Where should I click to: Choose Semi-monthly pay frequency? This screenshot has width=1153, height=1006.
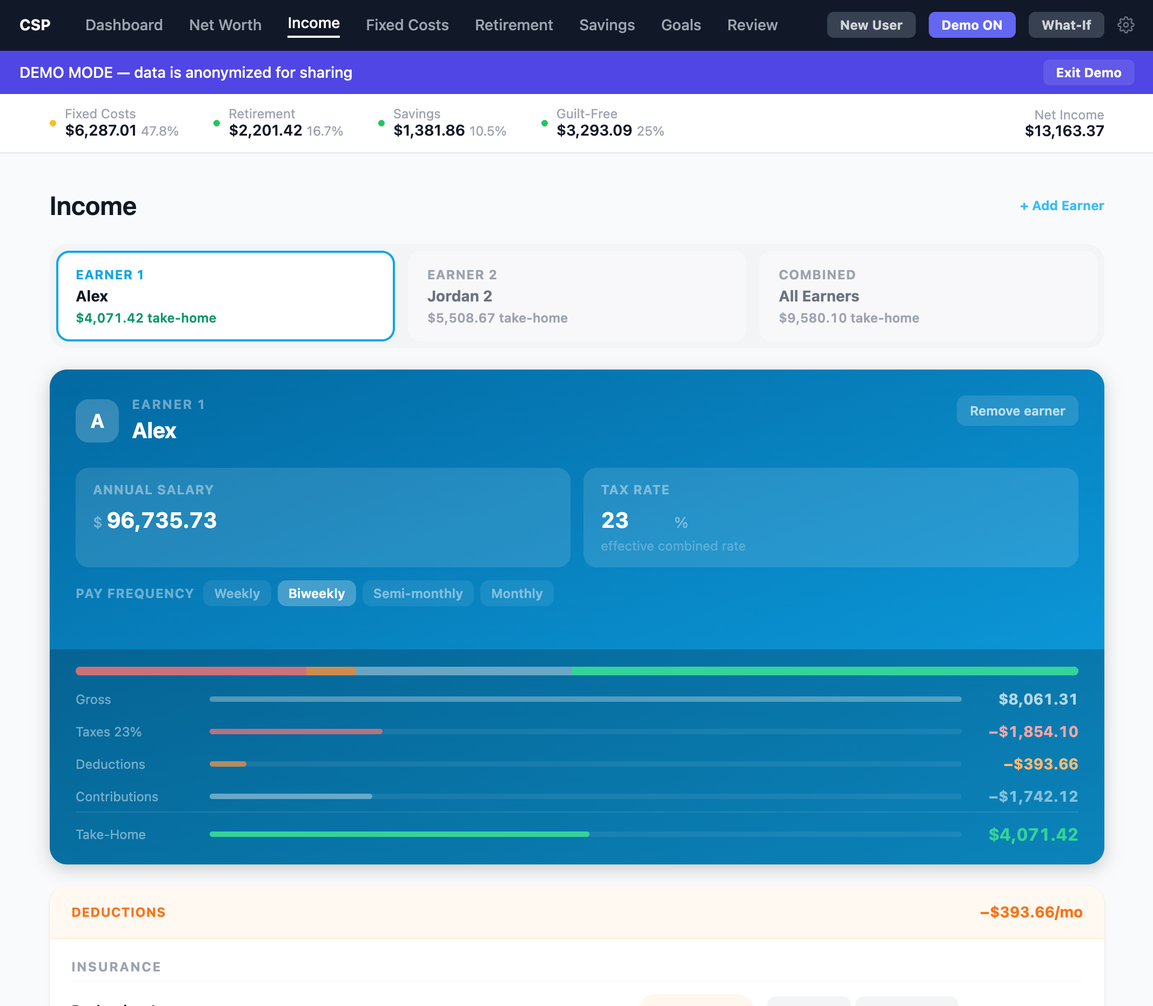418,593
